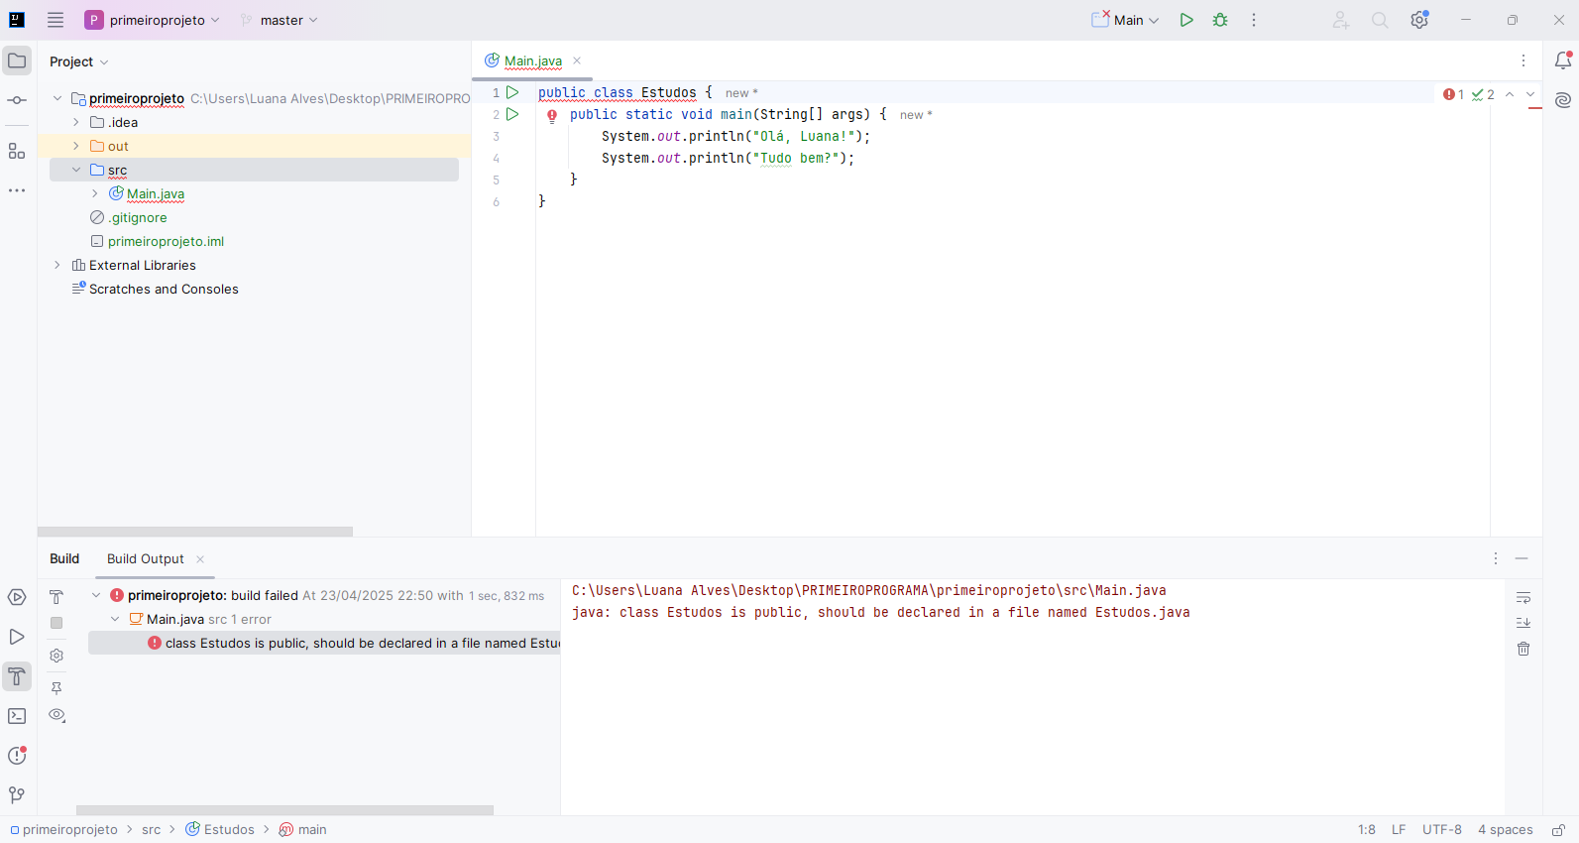Expand External Libraries node
Screen dimensions: 1579x843
57,265
